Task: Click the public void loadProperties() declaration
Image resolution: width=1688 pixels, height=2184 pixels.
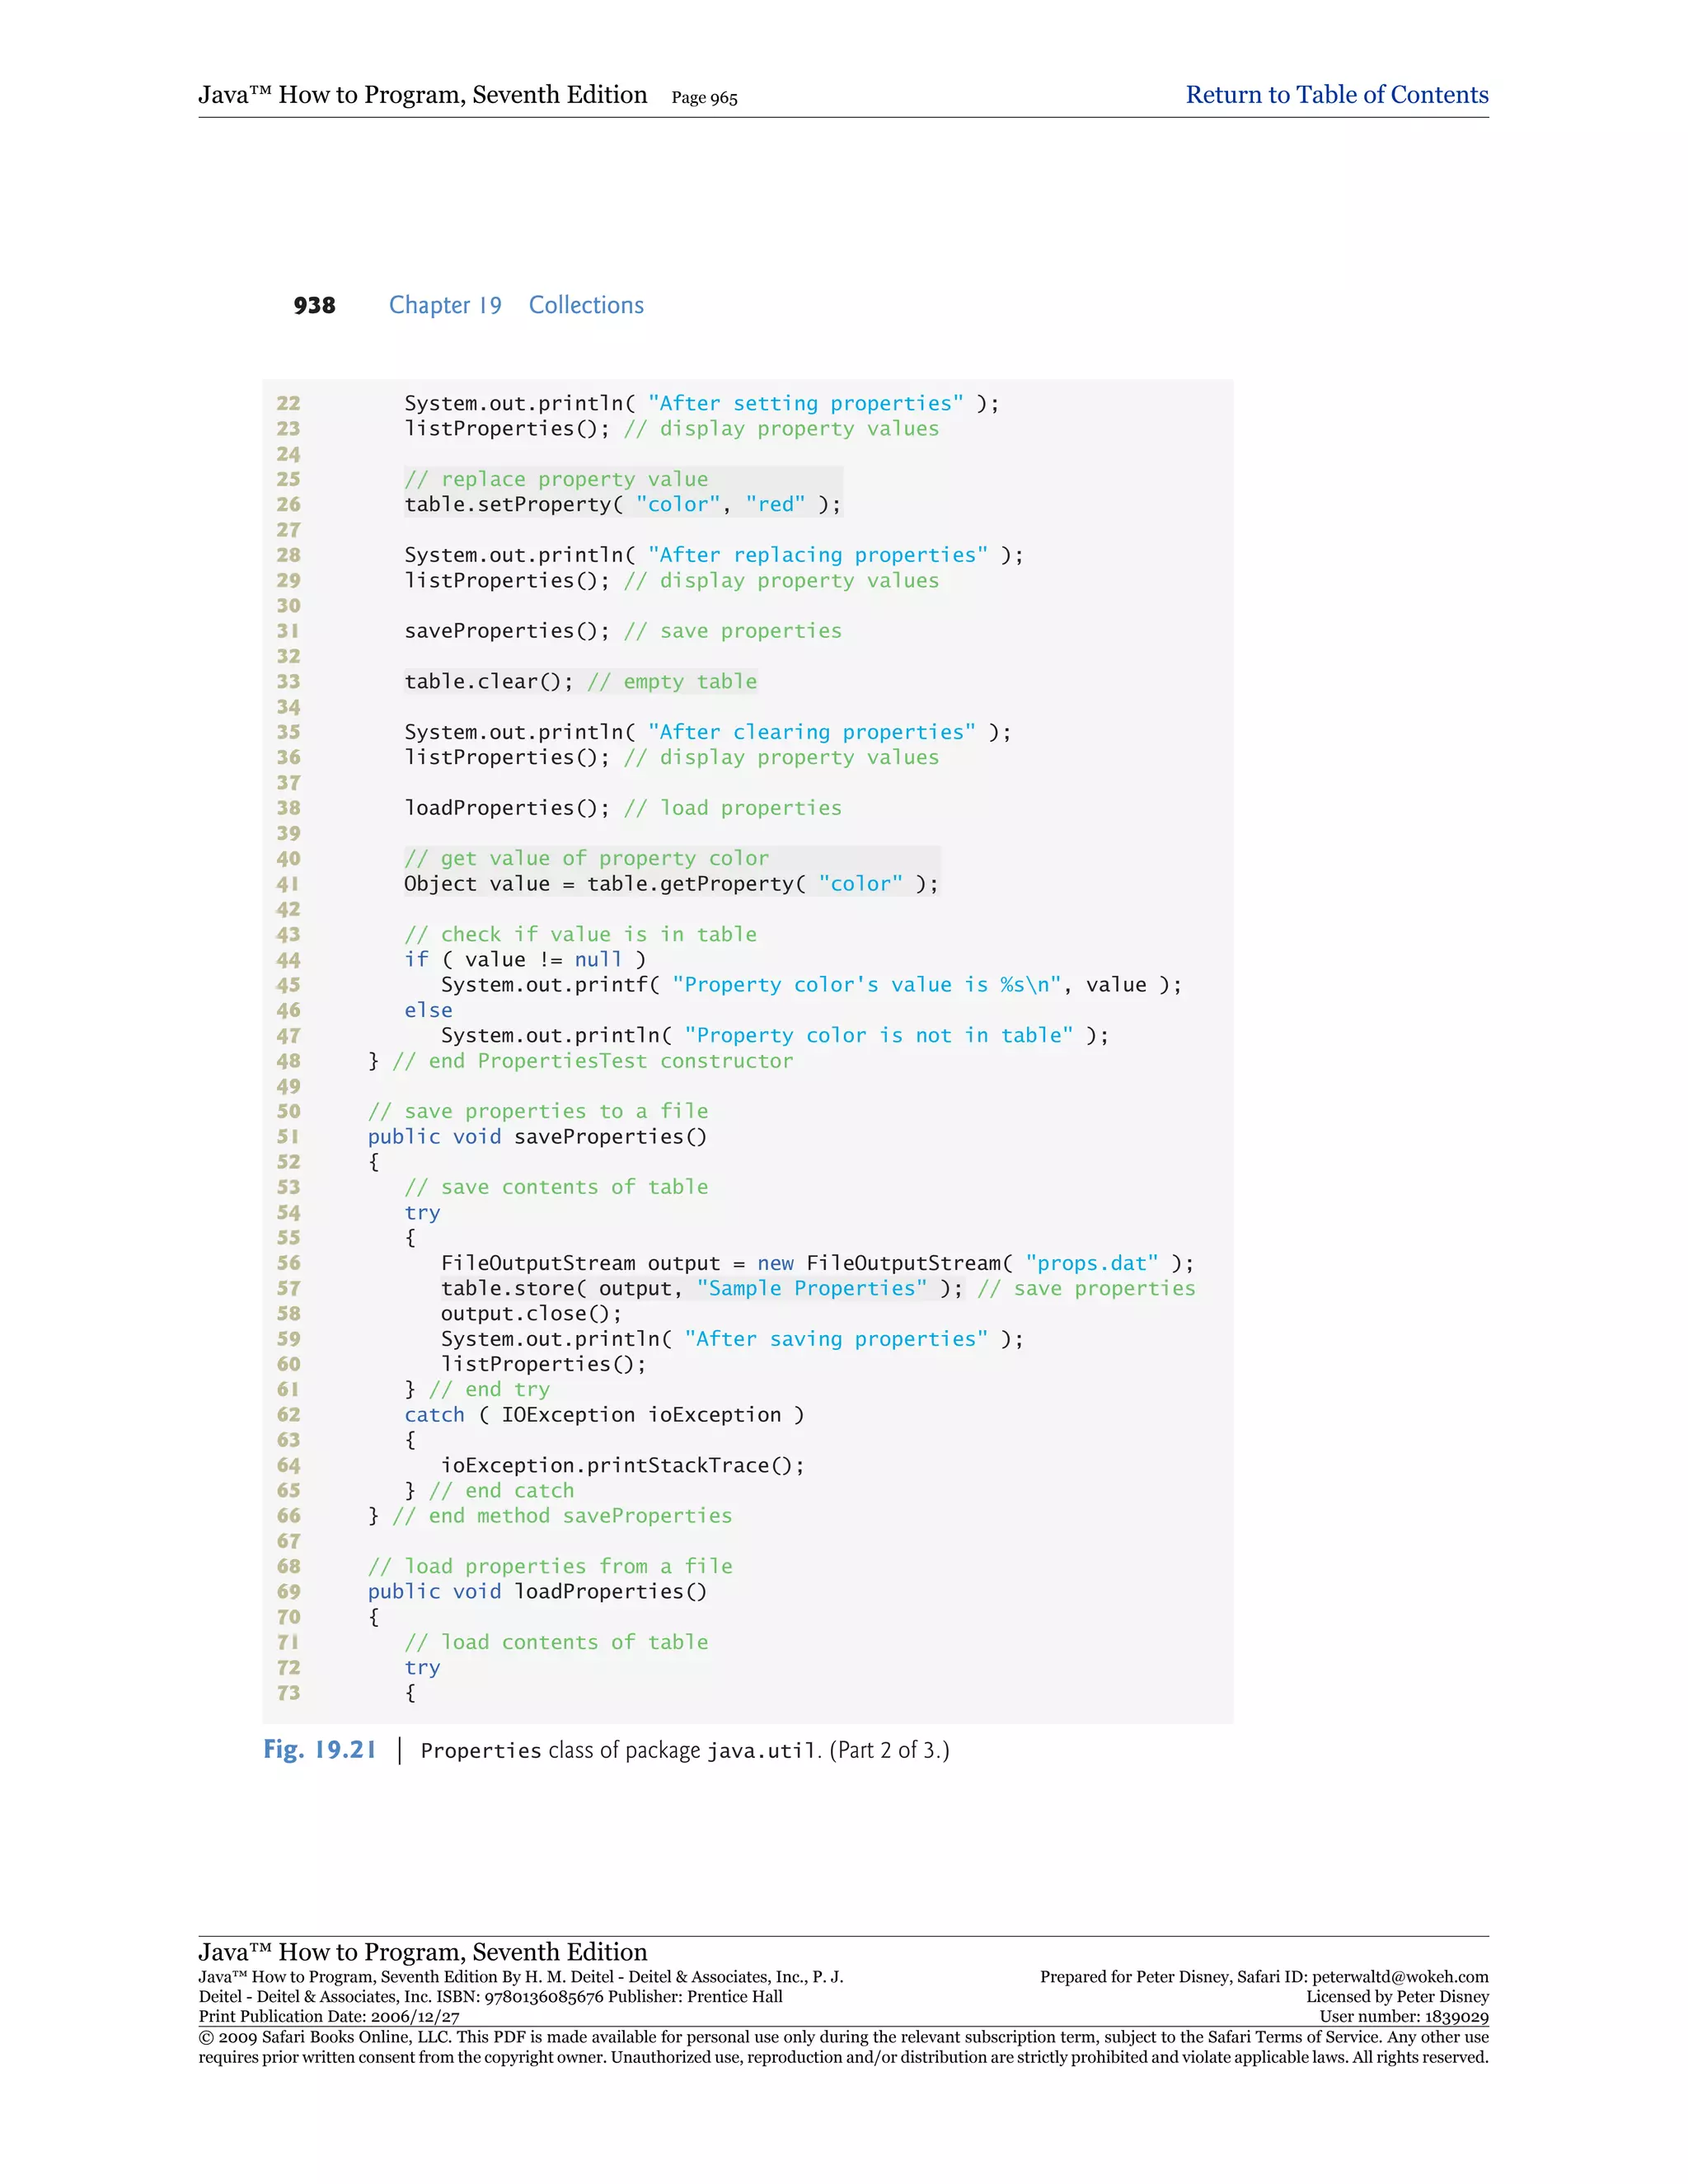Action: click(537, 1591)
